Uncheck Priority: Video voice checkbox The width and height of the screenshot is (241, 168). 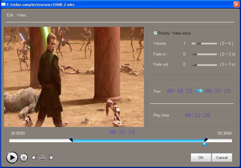coord(155,33)
